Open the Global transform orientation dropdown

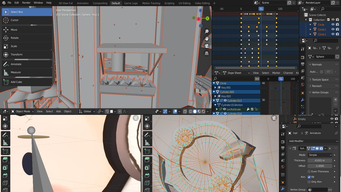[x=87, y=111]
